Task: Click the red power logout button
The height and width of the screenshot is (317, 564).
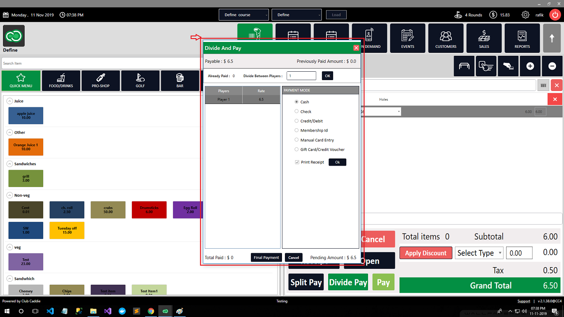Action: [x=555, y=15]
